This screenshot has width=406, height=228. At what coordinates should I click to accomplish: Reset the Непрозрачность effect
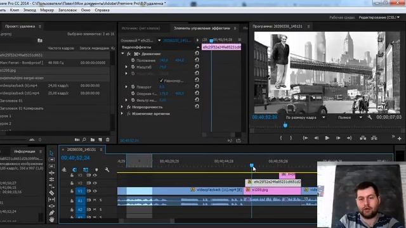pos(197,106)
